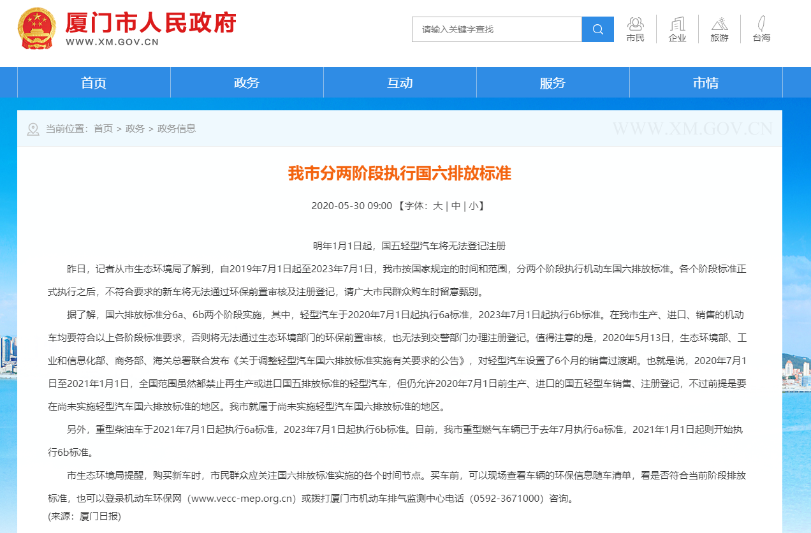Open the 市民 citizen icon
Image resolution: width=811 pixels, height=533 pixels.
(x=635, y=29)
